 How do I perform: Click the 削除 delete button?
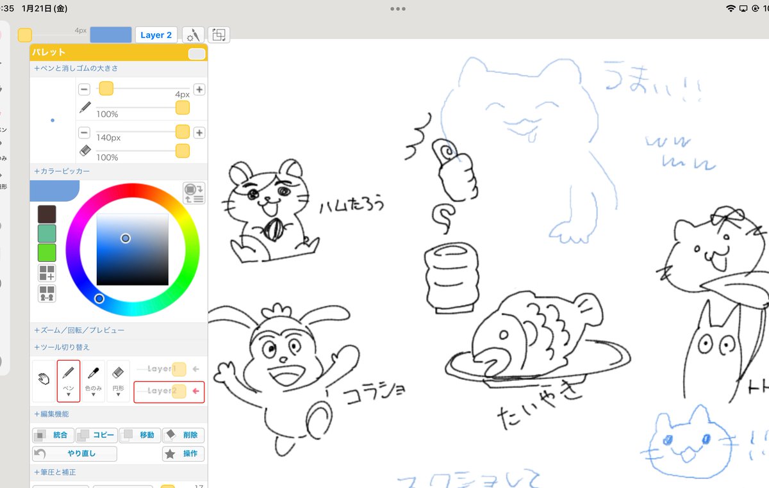[183, 435]
